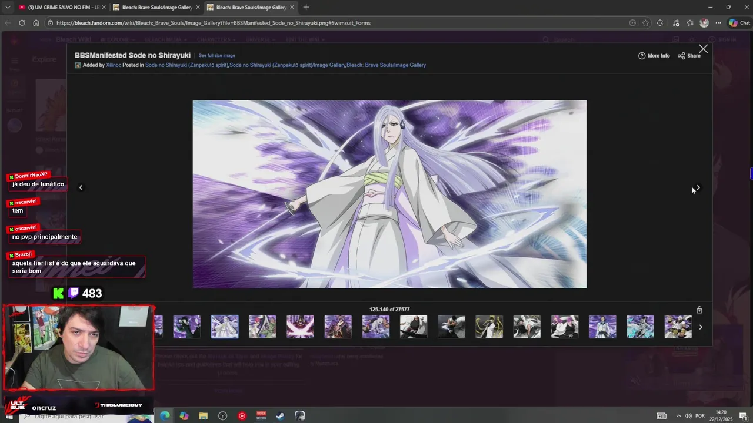Open the Copilot Chat sidebar button
The image size is (753, 423).
[x=739, y=23]
